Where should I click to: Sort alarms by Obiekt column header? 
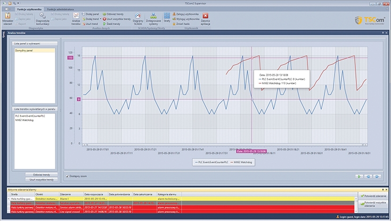coord(47,194)
